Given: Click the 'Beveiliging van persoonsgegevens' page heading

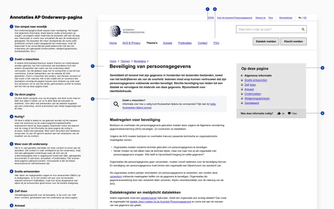Looking at the screenshot, I should pyautogui.click(x=150, y=67).
